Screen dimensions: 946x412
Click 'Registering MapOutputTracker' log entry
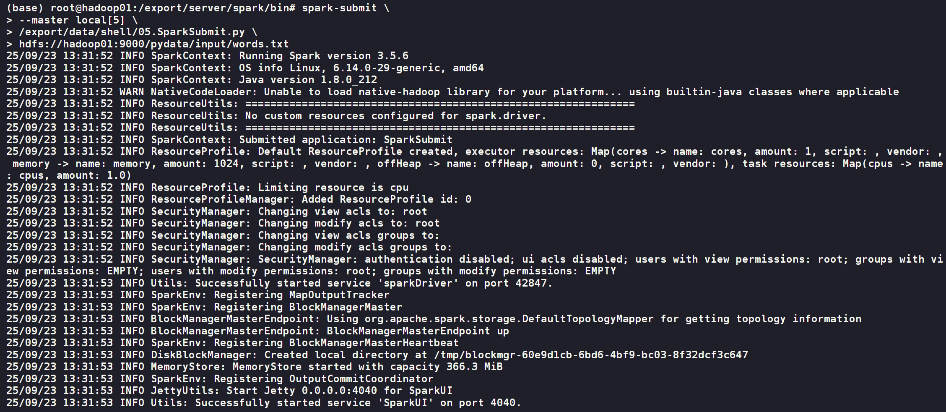[x=301, y=295]
